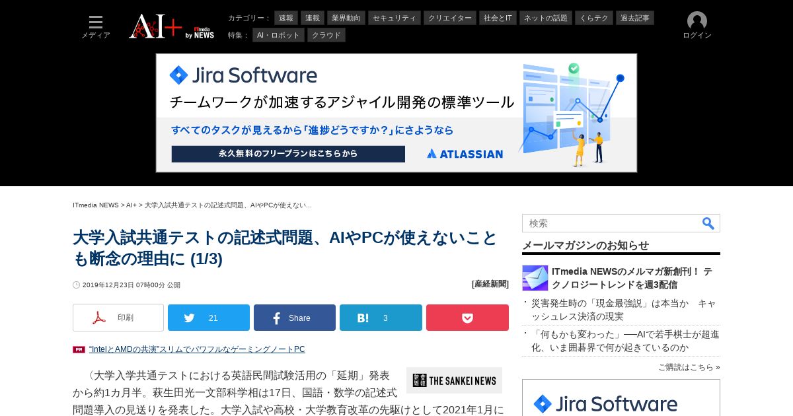Click the PR badge icon
The height and width of the screenshot is (416, 793).
click(x=79, y=350)
